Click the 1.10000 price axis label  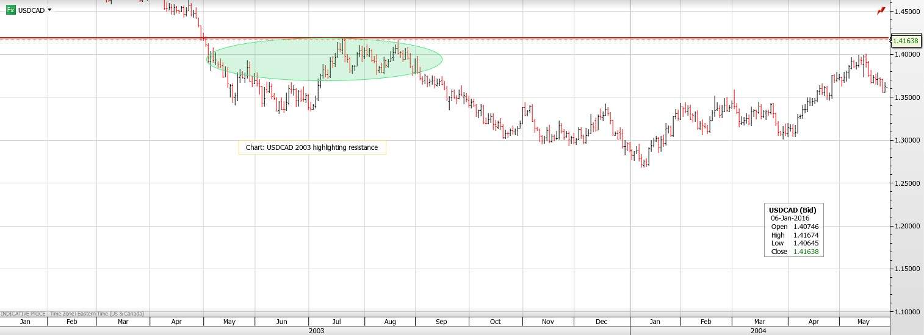pyautogui.click(x=906, y=312)
